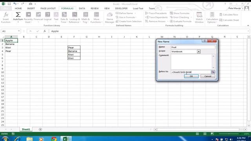This screenshot has height=141, width=251.
Task: Click the zoom slider in status bar
Action: 229,134
